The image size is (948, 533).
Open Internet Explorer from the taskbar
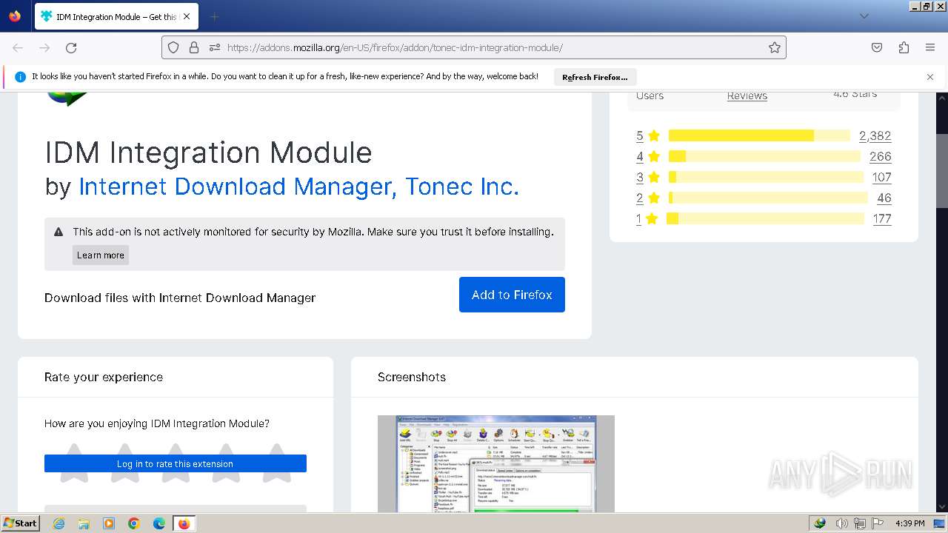click(x=59, y=523)
